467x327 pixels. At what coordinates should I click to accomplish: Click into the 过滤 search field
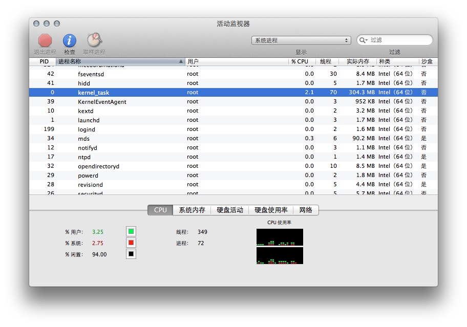[395, 40]
